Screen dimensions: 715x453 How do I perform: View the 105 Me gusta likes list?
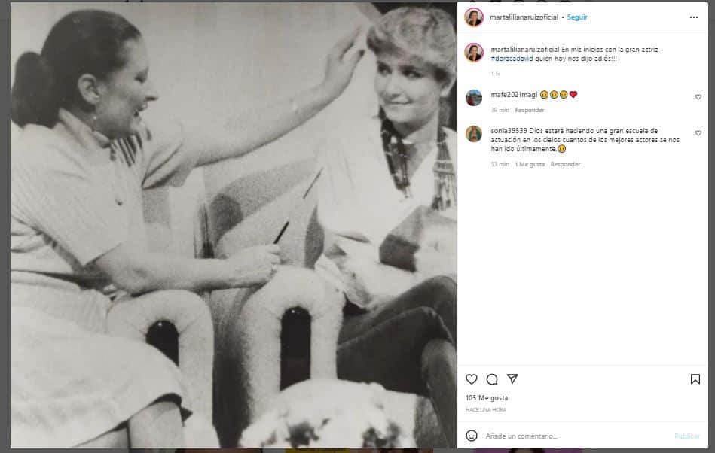click(487, 397)
